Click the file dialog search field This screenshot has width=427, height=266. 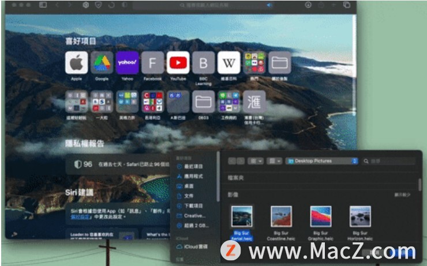click(x=389, y=161)
